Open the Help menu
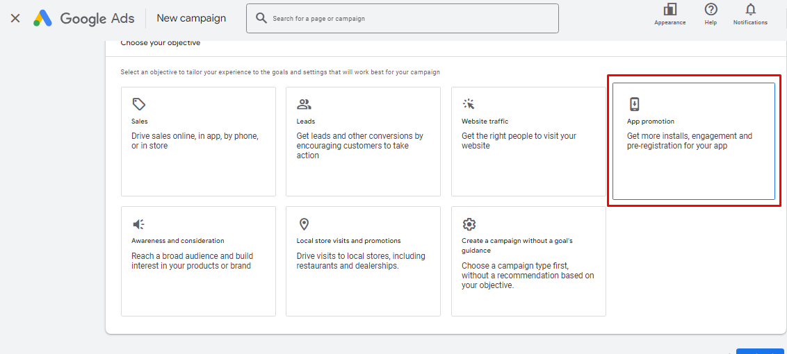Screen dimensions: 787x354 click(711, 14)
